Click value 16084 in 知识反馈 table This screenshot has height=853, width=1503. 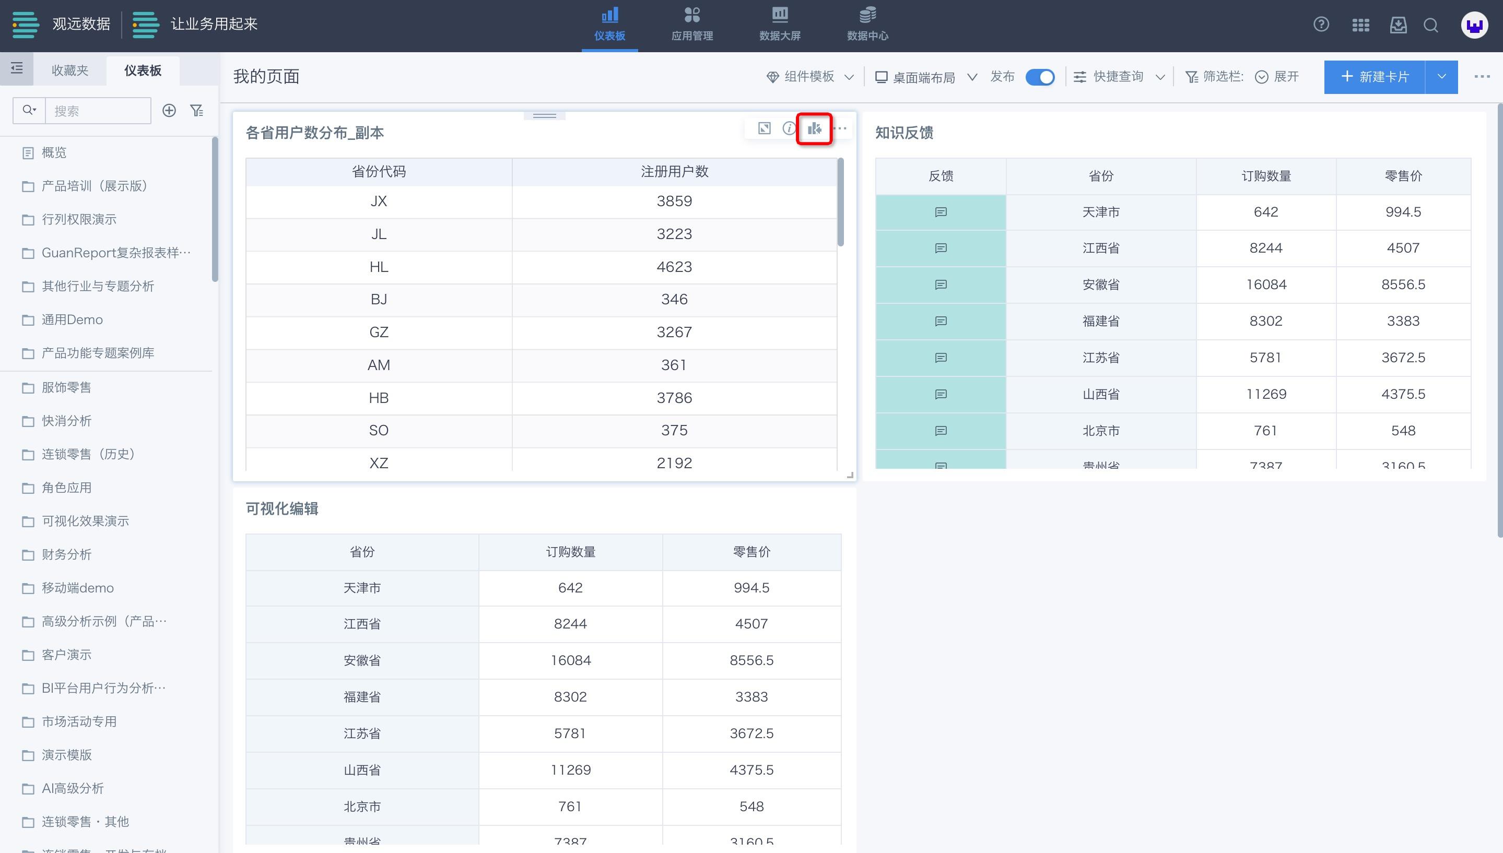click(x=1266, y=285)
